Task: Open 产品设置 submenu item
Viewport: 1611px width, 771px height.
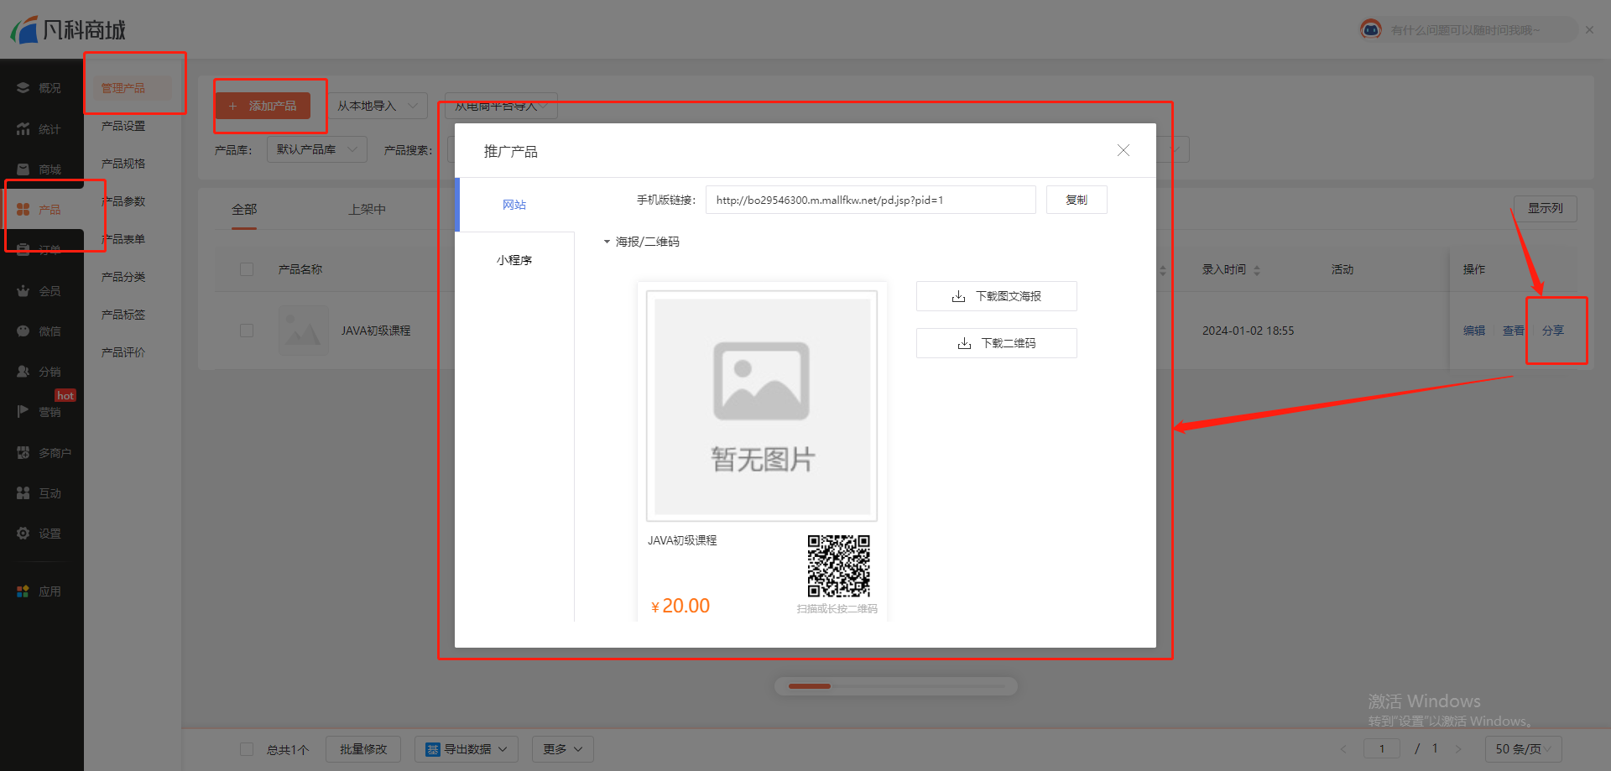Action: (123, 126)
